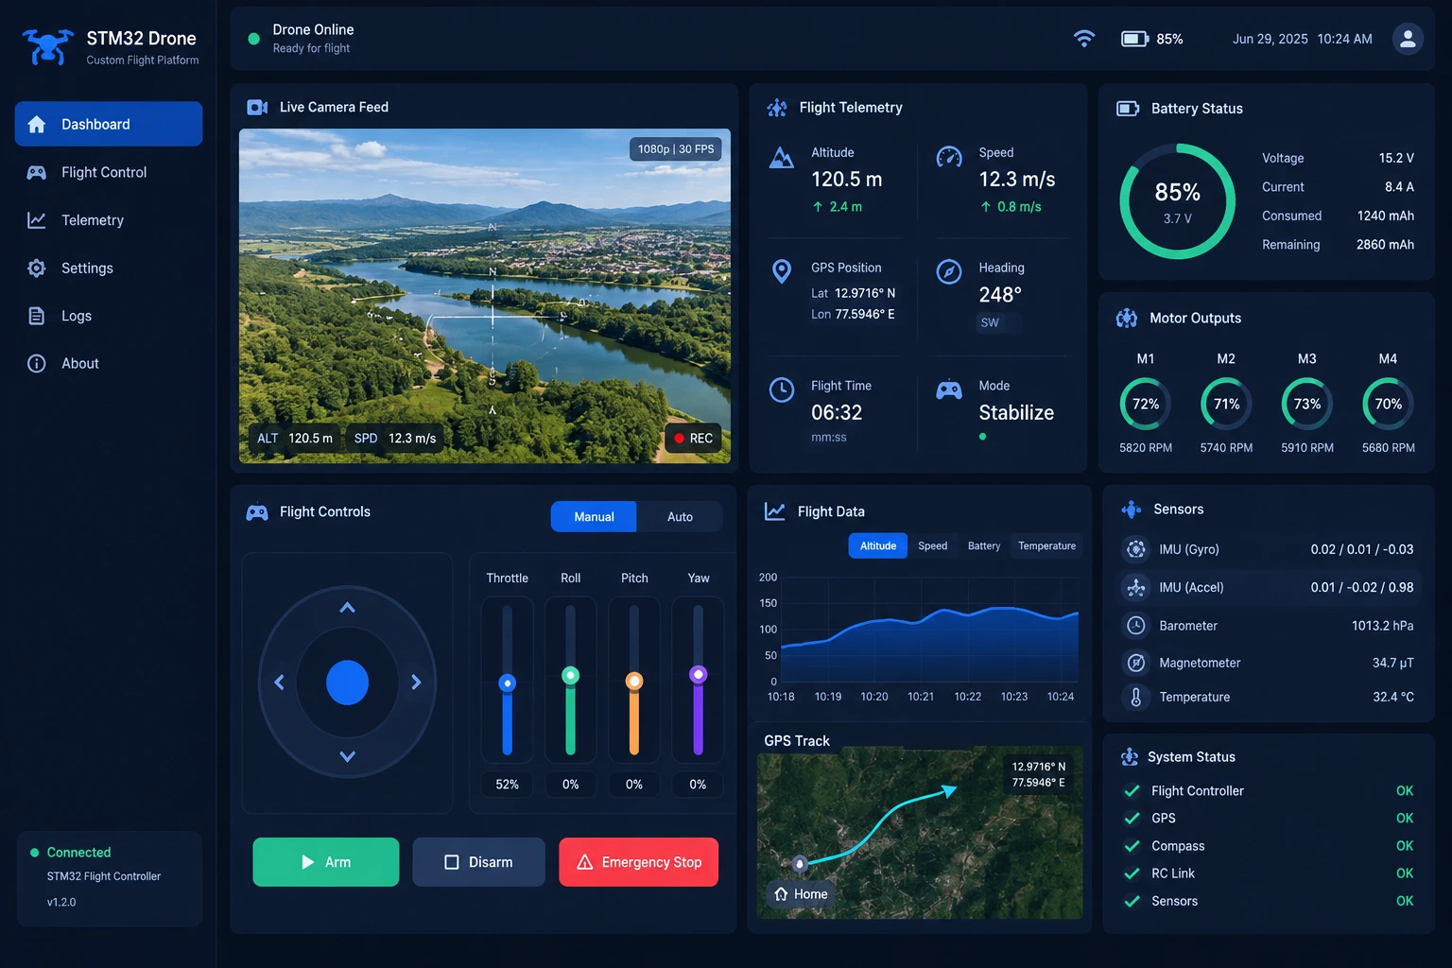Click the Speed gauge icon

pyautogui.click(x=949, y=157)
